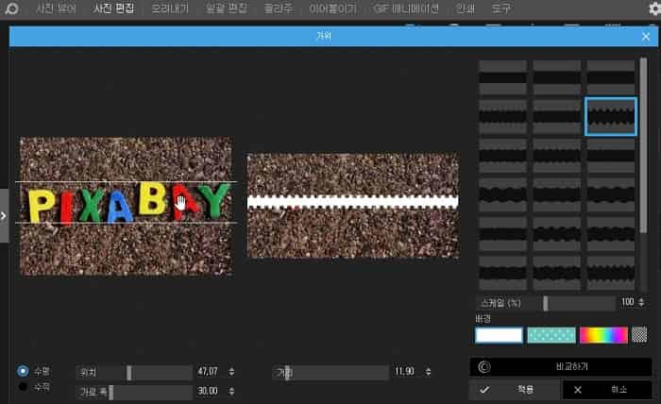This screenshot has width=661, height=404.
Task: Click the stepper arrows beside 30.00
Action: tap(231, 392)
